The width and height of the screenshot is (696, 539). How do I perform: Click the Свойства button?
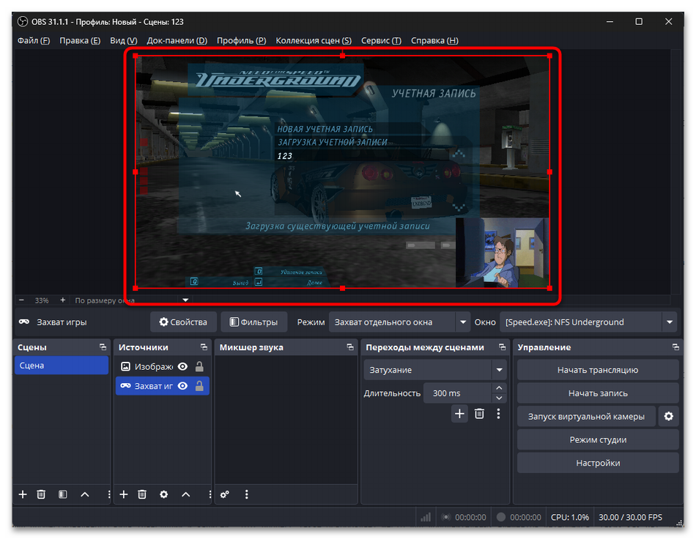[x=183, y=322]
